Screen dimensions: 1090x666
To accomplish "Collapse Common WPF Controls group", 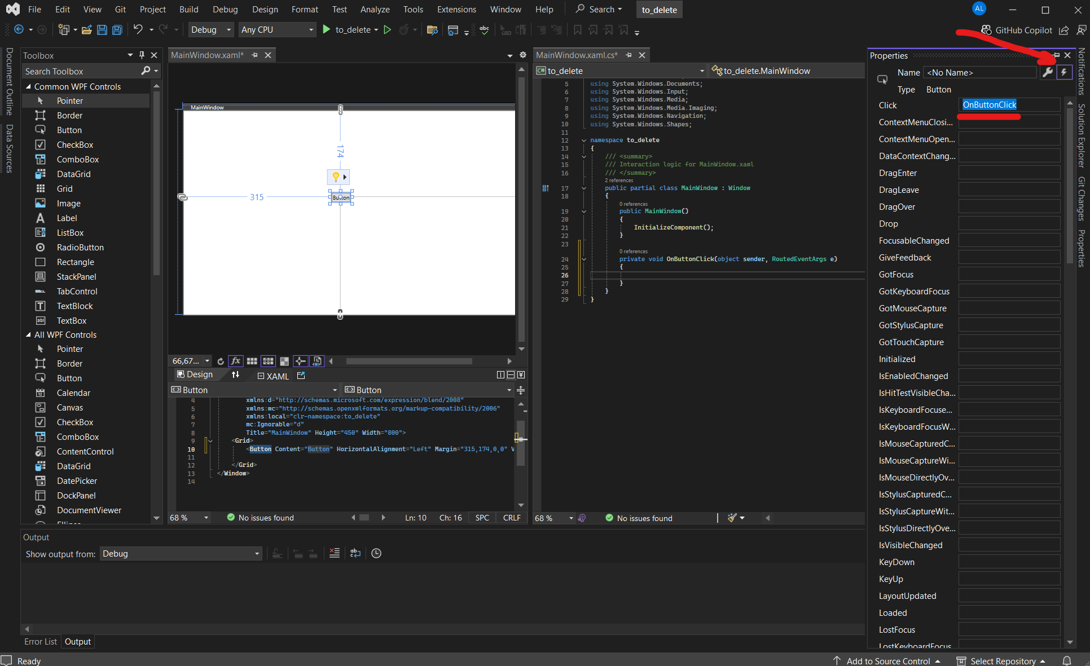I will [x=28, y=87].
